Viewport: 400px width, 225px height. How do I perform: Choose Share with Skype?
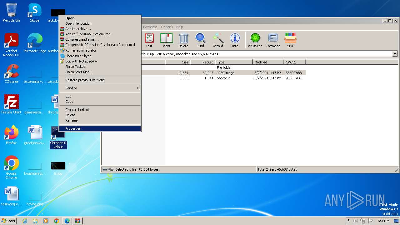tap(100, 56)
